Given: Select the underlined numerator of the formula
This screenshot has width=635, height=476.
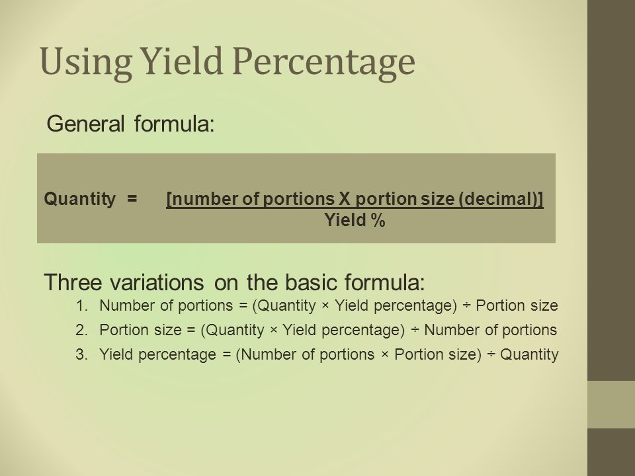Looking at the screenshot, I should click(x=355, y=199).
